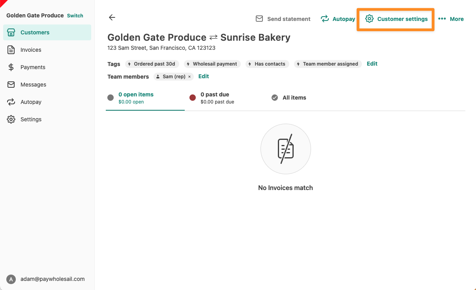Click the Golden Gate Produce sidebar name
The image size is (476, 290).
(x=35, y=15)
